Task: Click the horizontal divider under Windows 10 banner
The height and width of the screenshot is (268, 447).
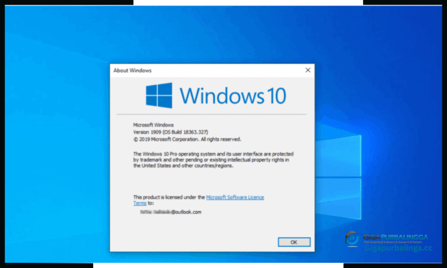Action: tap(212, 115)
